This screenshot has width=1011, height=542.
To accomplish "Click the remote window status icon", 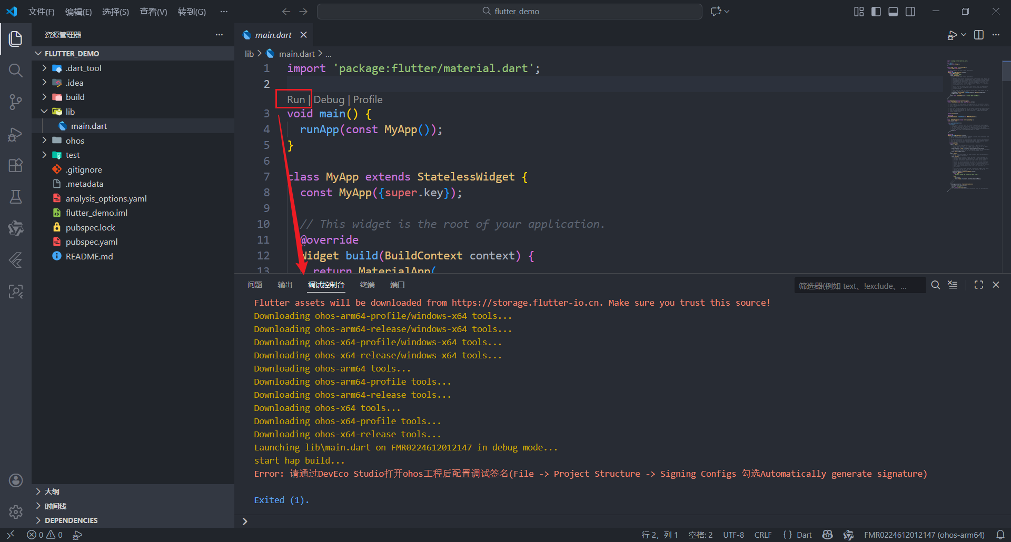I will pos(11,535).
